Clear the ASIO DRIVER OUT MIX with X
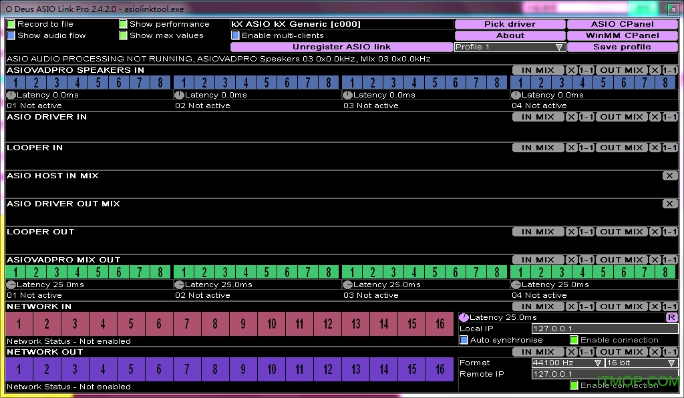The height and width of the screenshot is (398, 684). [670, 204]
